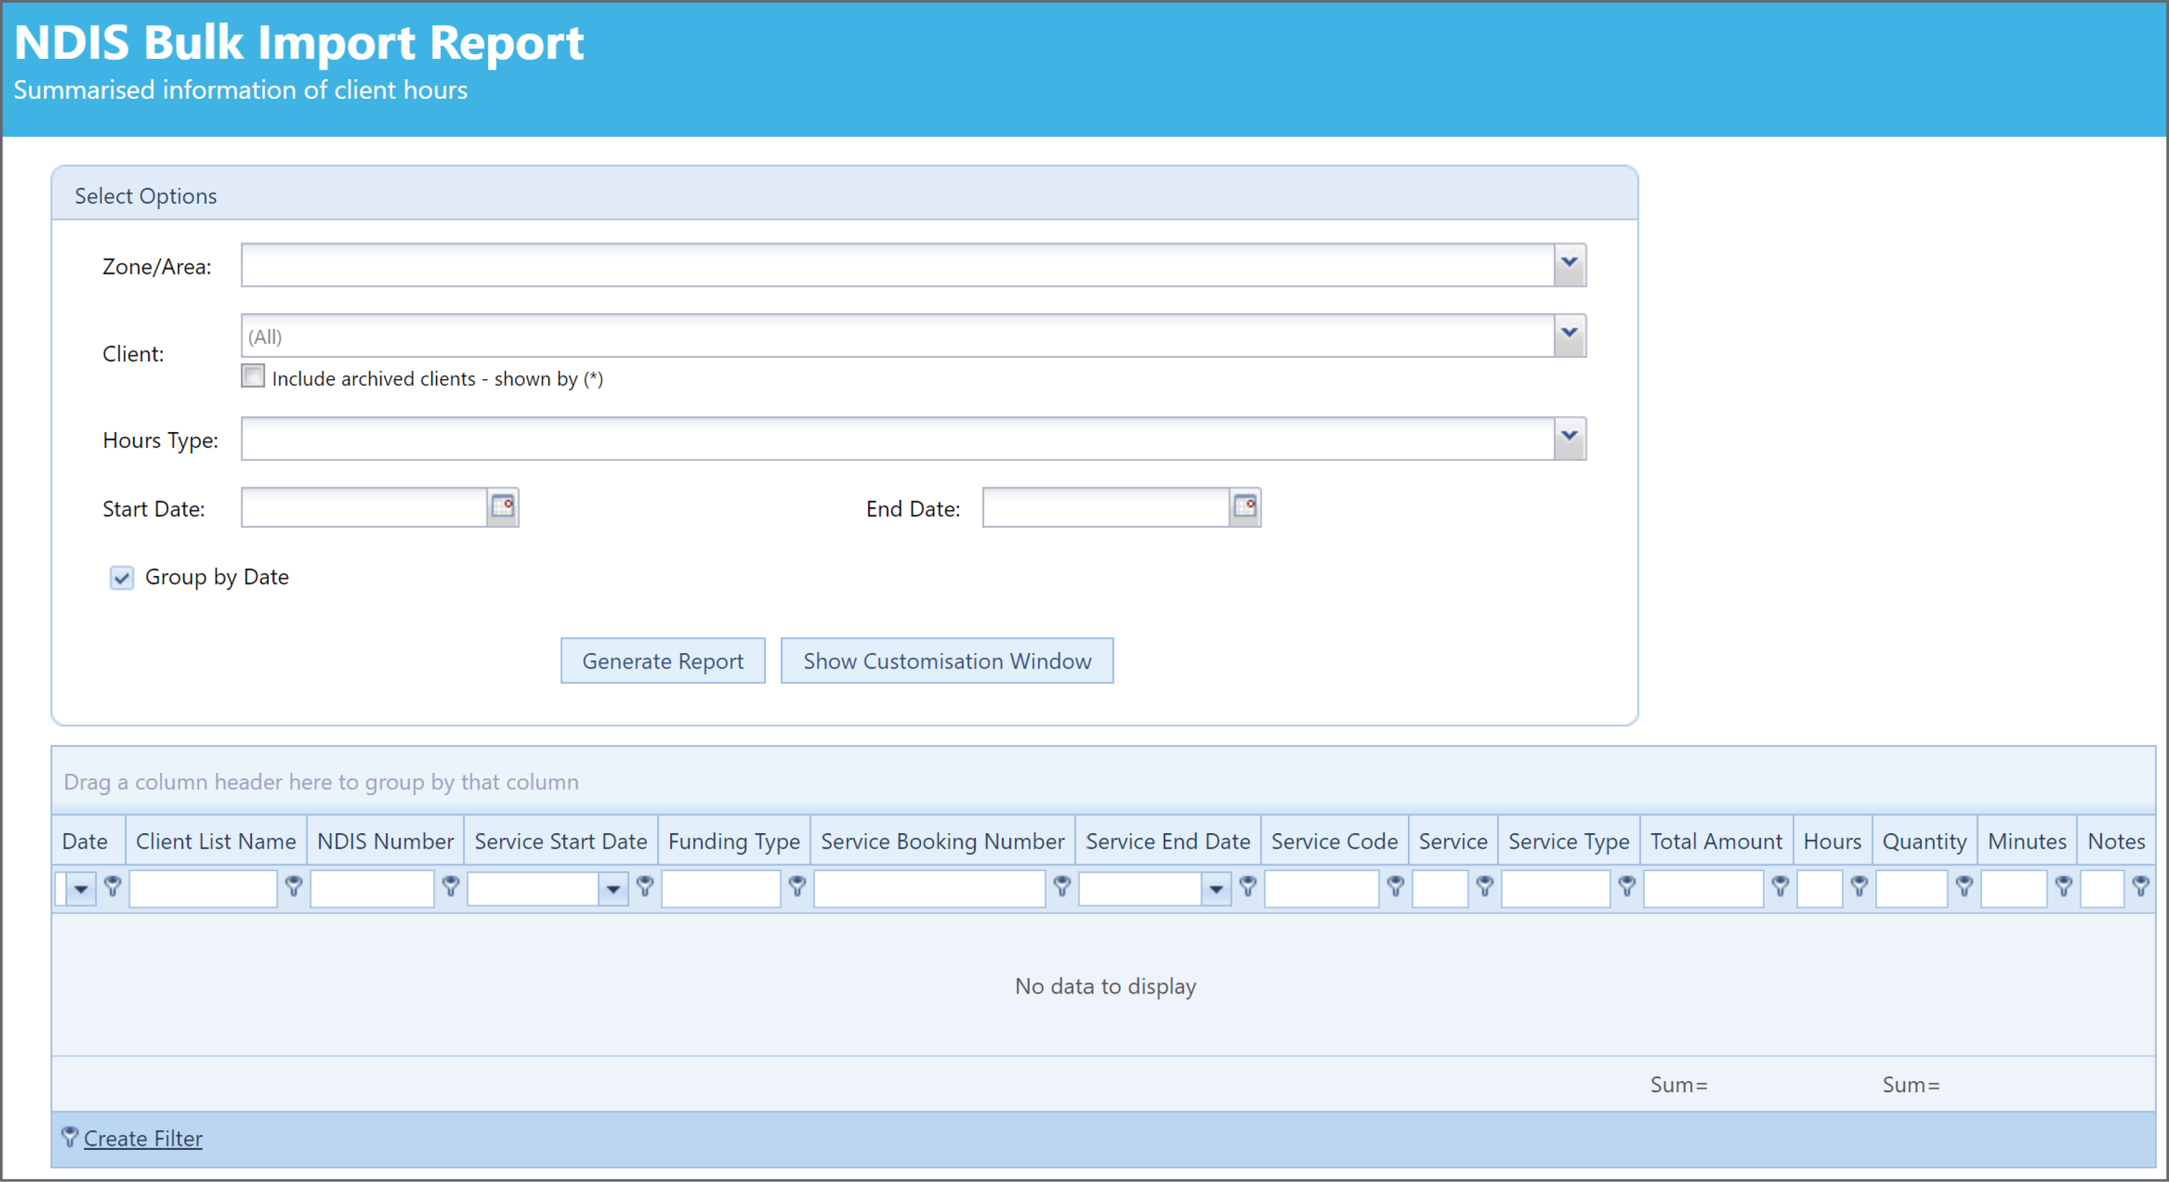Open the Start Date calendar picker icon
Viewport: 2169px width, 1182px height.
click(x=502, y=506)
